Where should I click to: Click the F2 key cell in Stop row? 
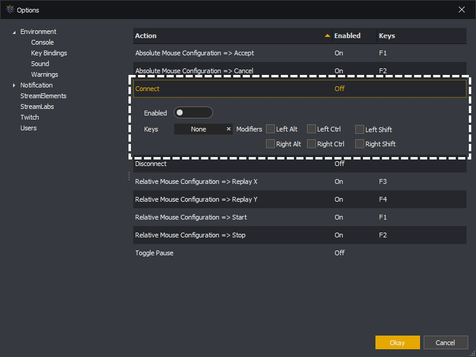point(383,235)
